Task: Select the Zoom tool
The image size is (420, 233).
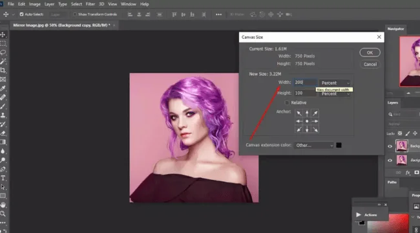Action: click(3, 214)
